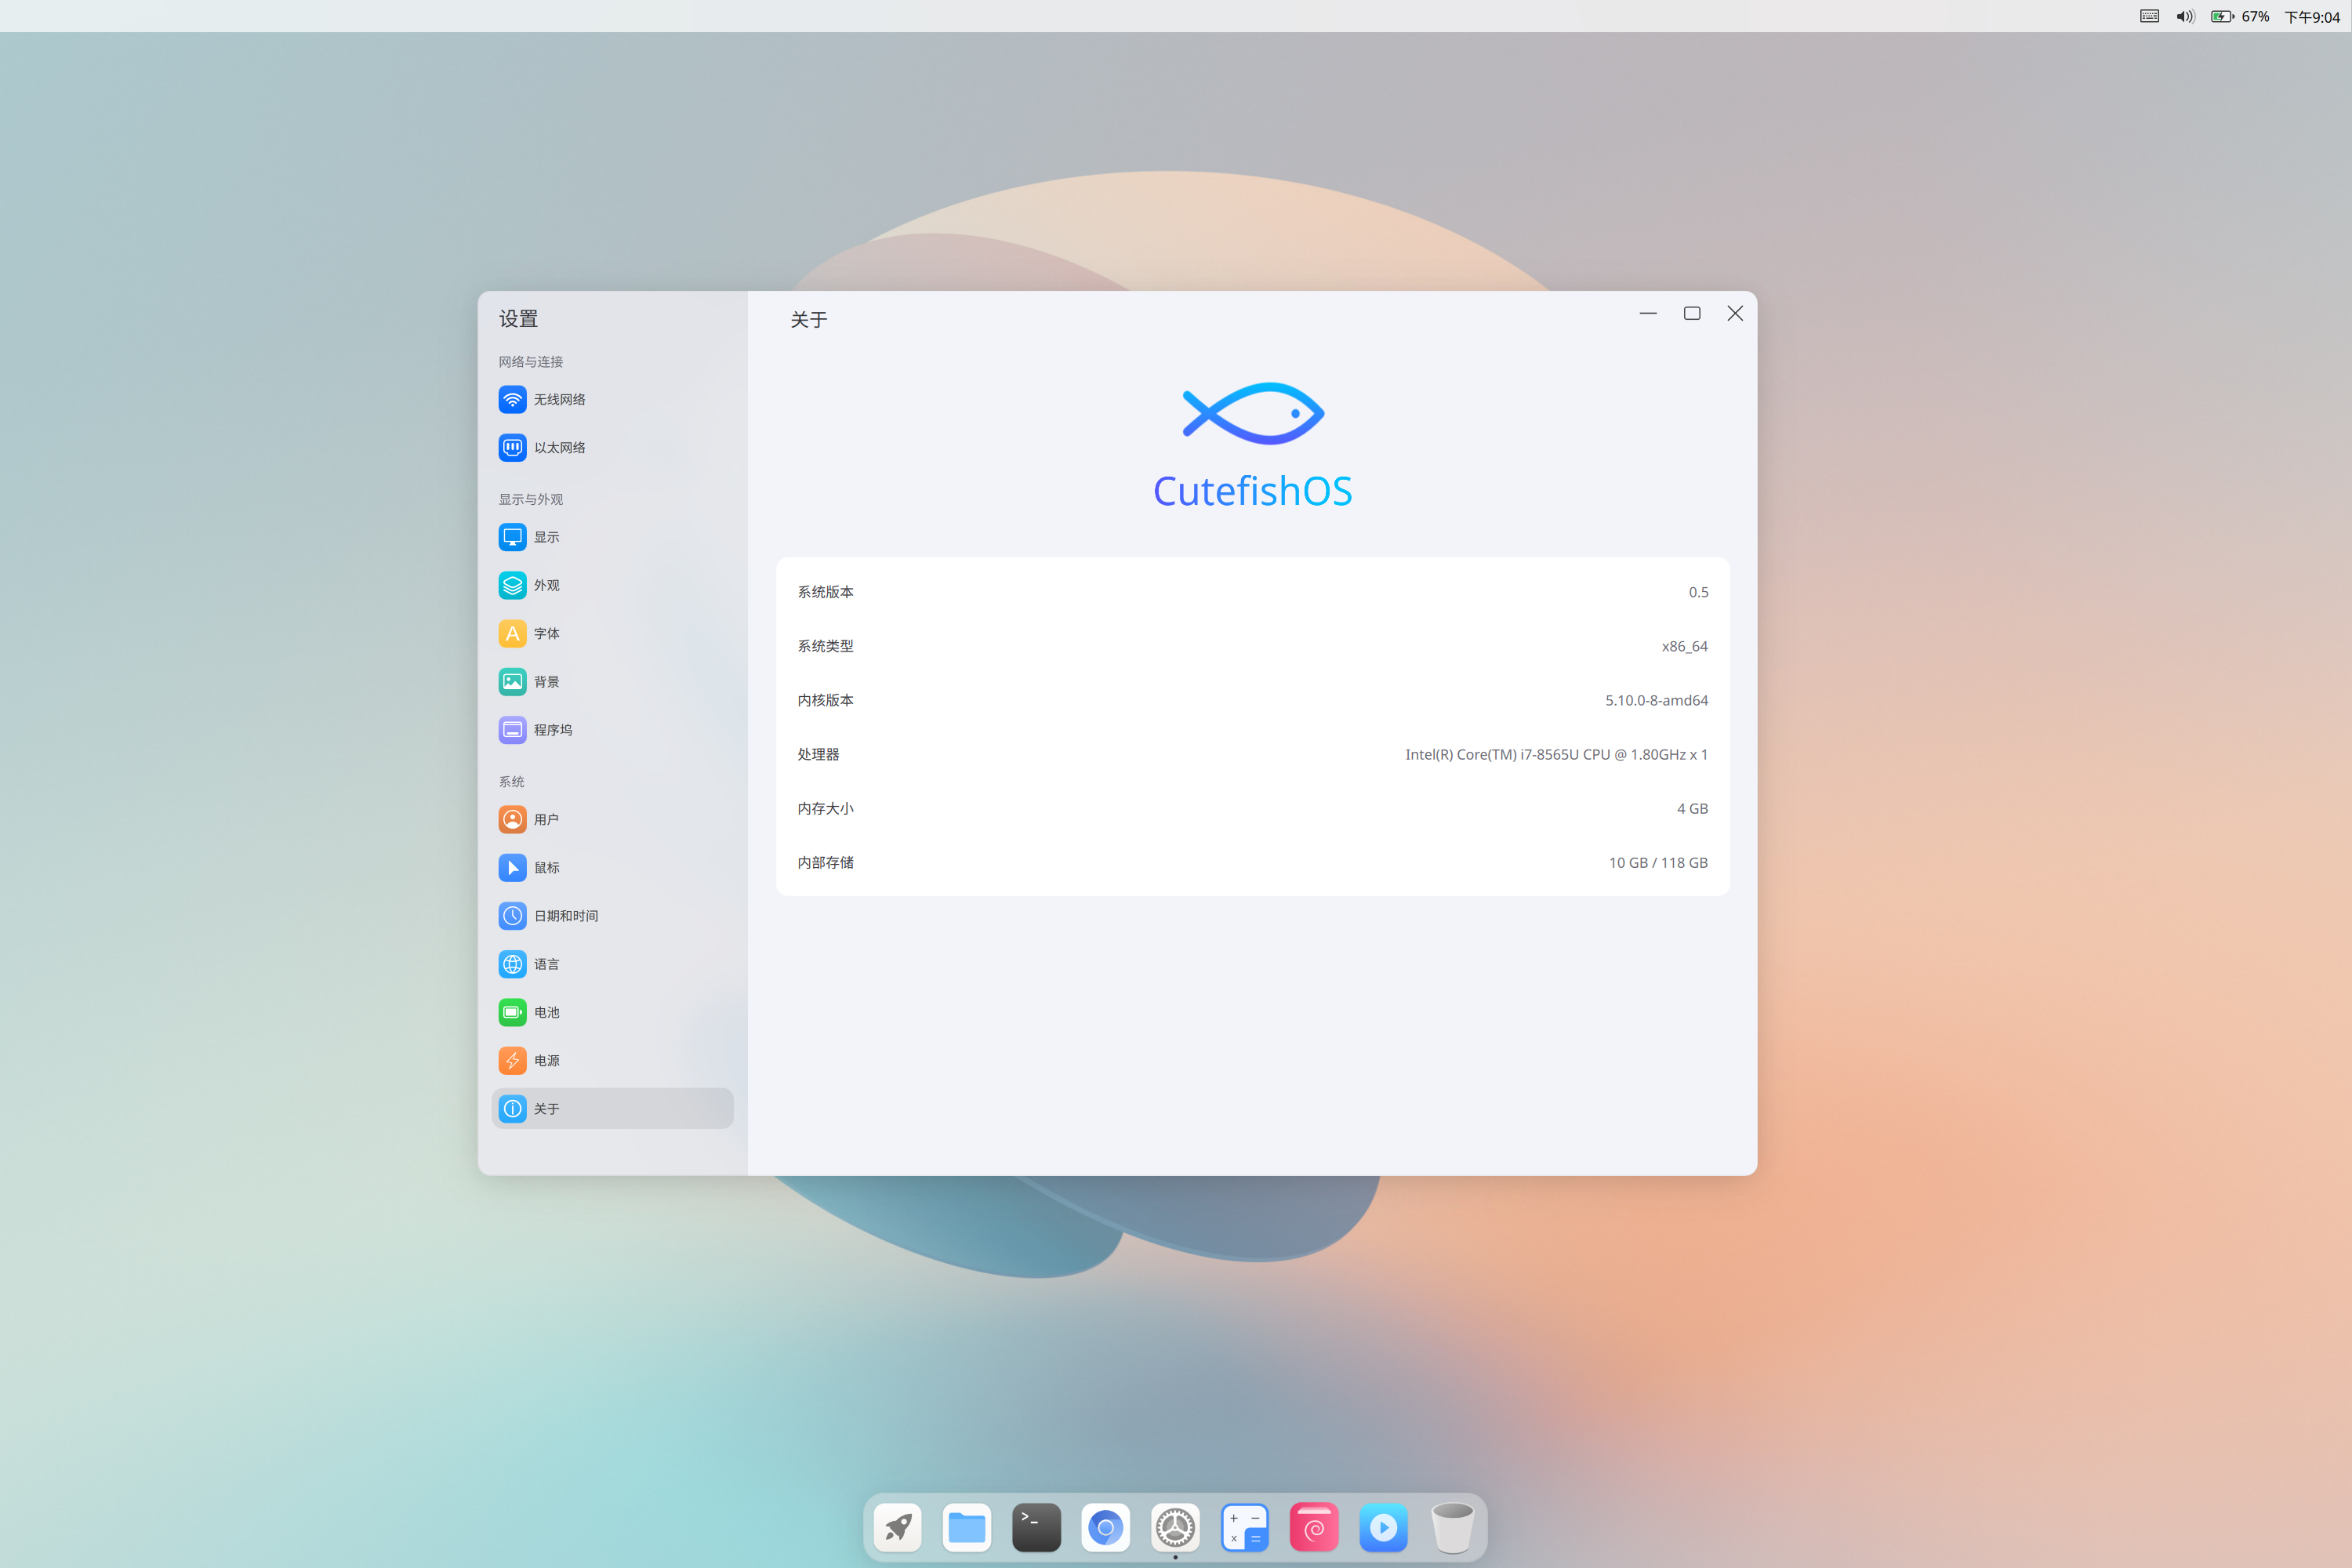Open Date and Time (日期和时间) settings
The height and width of the screenshot is (1568, 2352).
[565, 916]
